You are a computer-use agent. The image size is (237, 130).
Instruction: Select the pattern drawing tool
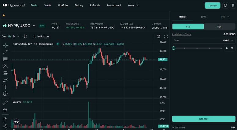click(x=5, y=66)
